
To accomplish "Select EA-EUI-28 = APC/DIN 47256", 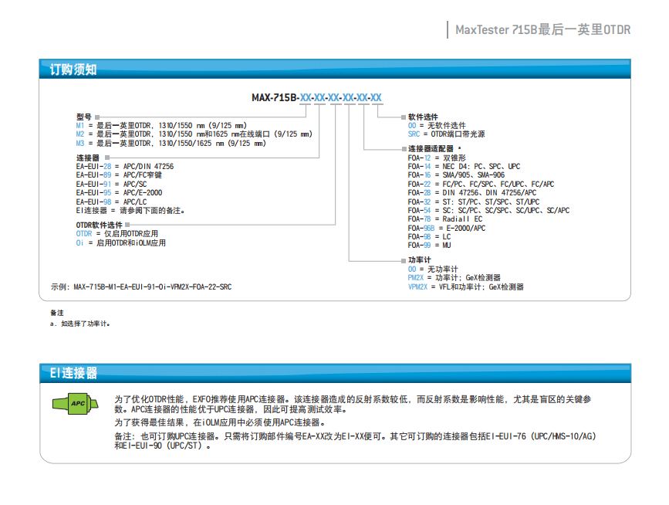I will pos(125,167).
